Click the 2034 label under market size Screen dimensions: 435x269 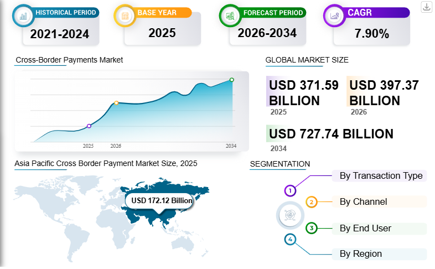click(x=278, y=149)
